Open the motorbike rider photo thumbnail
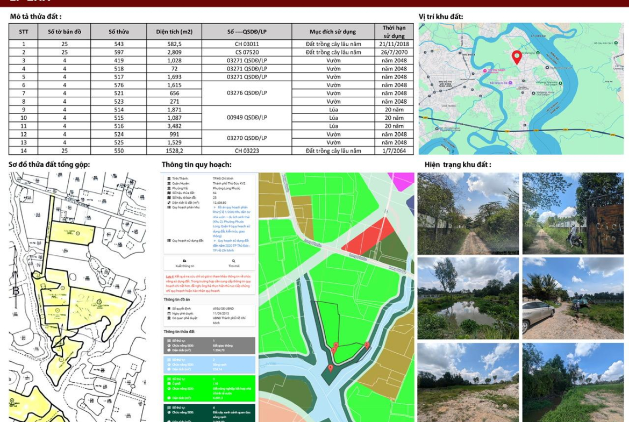Image resolution: width=629 pixels, height=422 pixels. 573,213
